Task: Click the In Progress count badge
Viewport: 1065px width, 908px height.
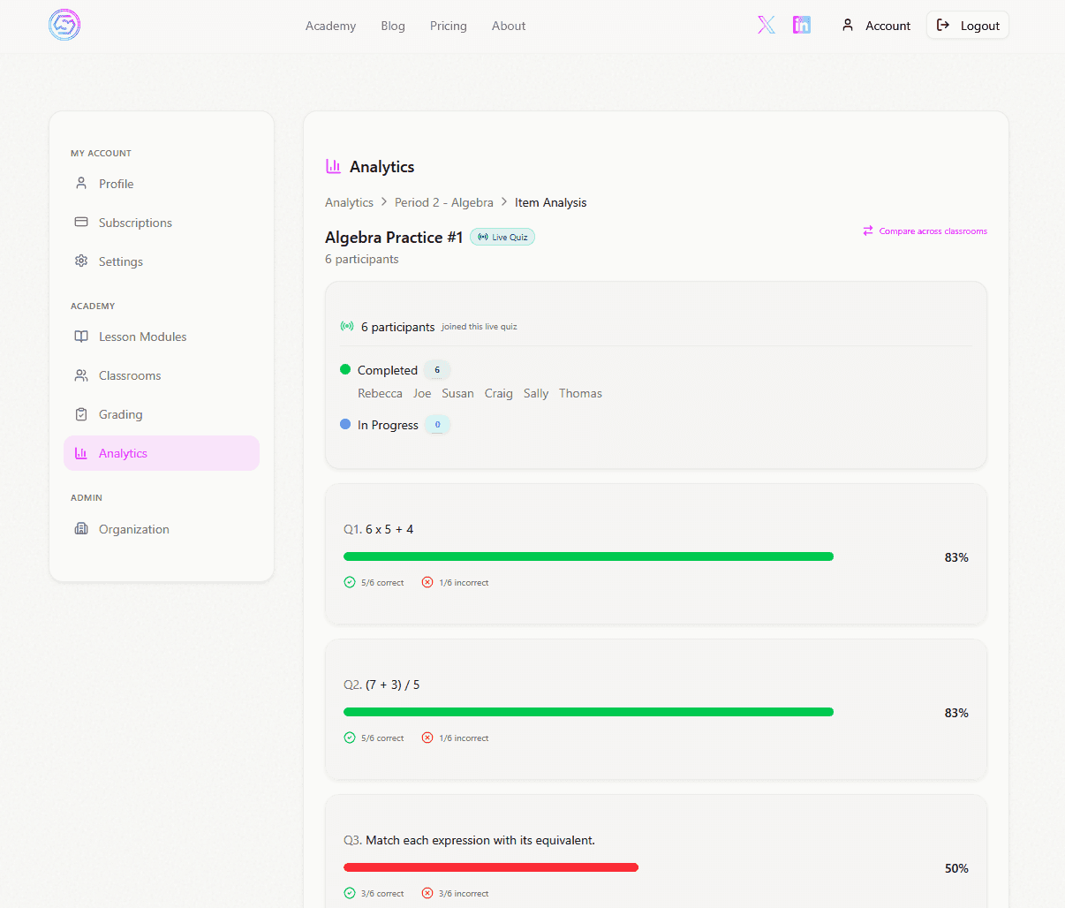Action: pyautogui.click(x=437, y=425)
